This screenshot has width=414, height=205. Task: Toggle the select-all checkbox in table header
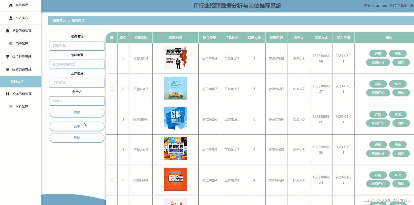(x=112, y=38)
